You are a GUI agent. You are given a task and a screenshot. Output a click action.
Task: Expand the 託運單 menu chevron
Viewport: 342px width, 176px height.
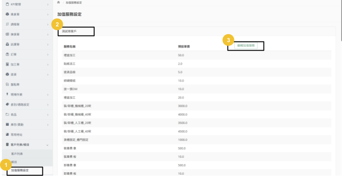coord(47,45)
